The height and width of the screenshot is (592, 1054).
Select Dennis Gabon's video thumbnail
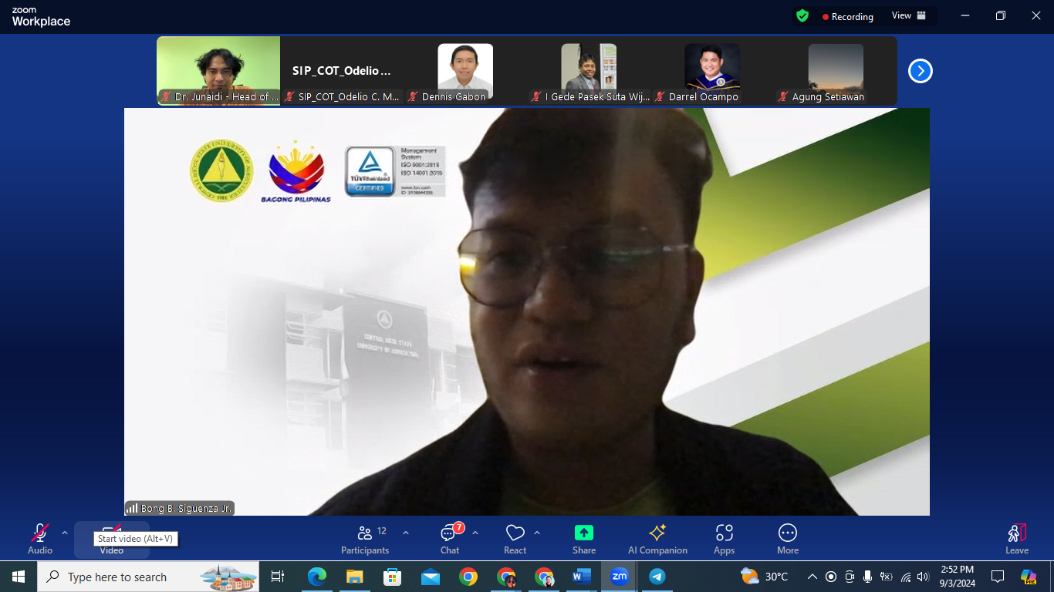465,71
